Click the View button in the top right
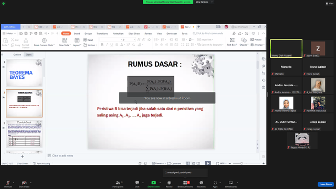The image size is (336, 189). click(330, 4)
